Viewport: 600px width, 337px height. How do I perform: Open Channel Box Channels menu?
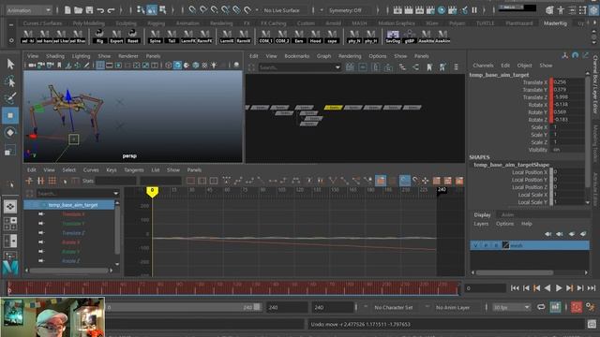(x=483, y=66)
